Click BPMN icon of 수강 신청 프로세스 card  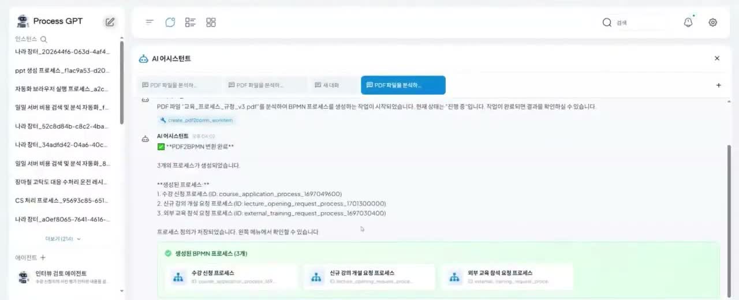click(x=178, y=277)
